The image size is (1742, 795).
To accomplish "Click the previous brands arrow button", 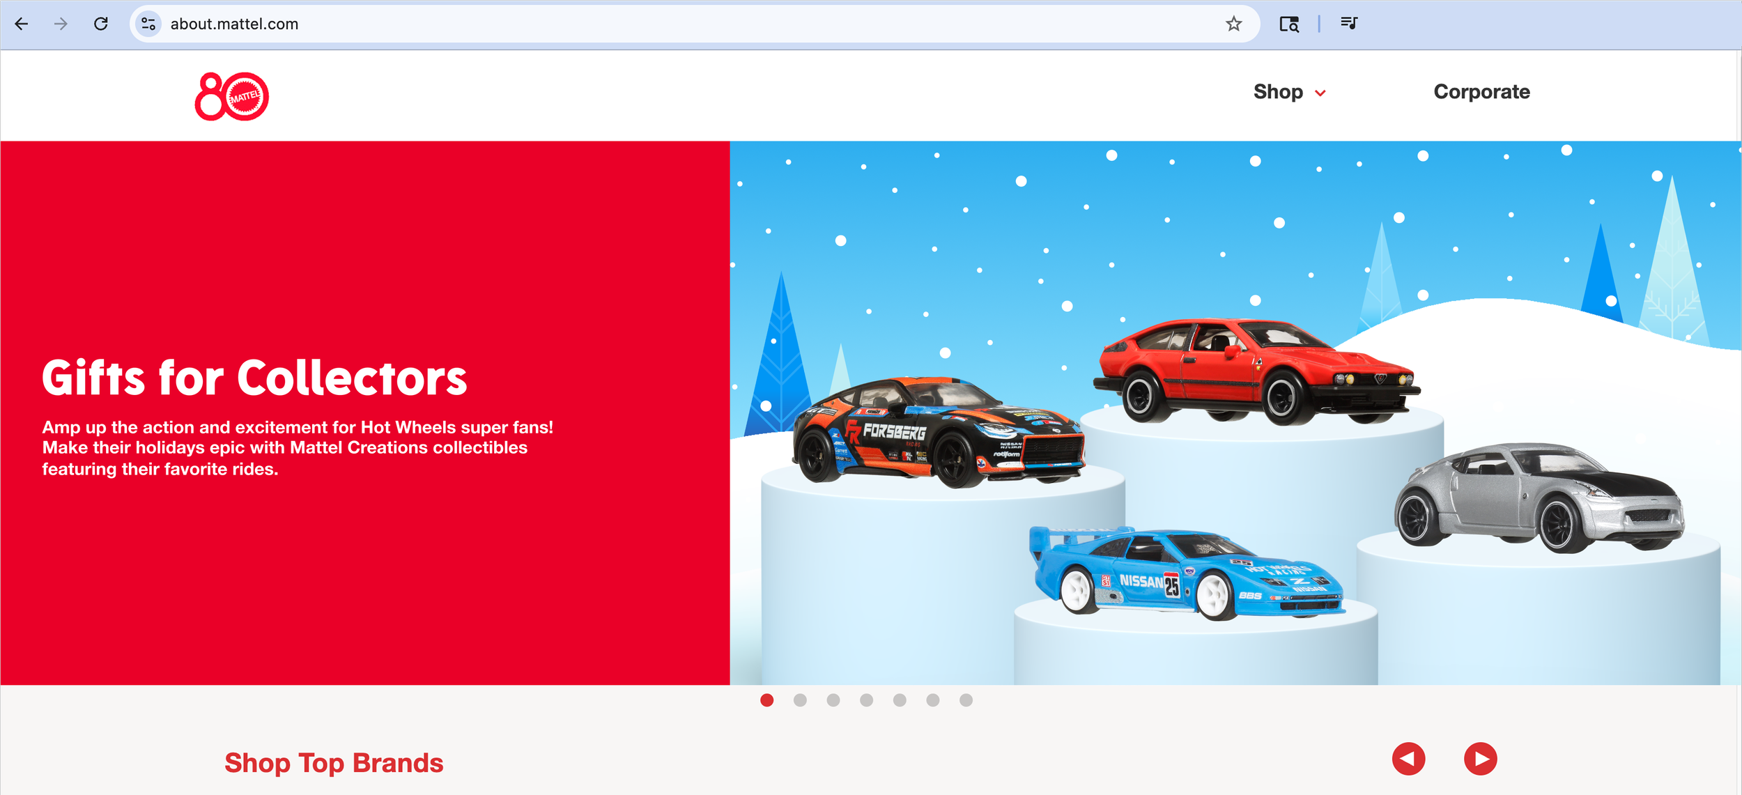I will [x=1408, y=759].
